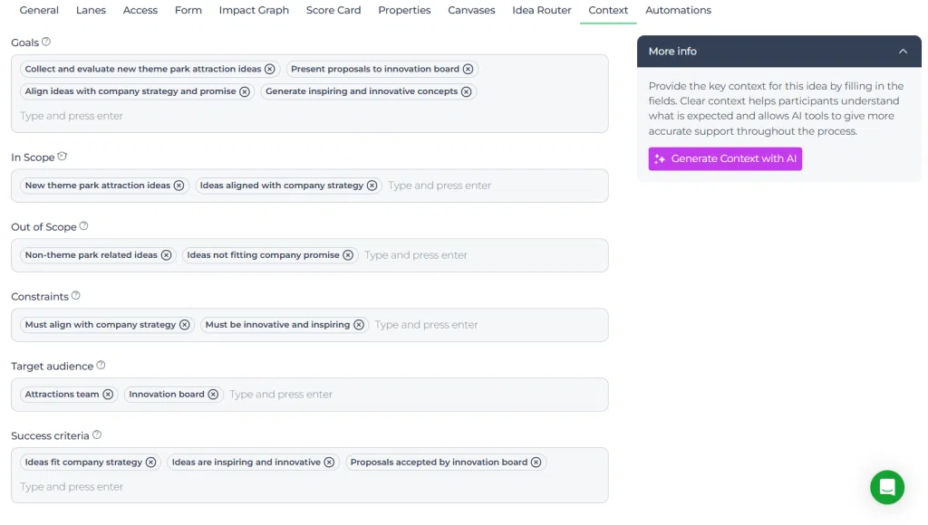Viewport: 928px width, 525px height.
Task: Remove 'Attractions team' audience tag
Action: point(108,395)
